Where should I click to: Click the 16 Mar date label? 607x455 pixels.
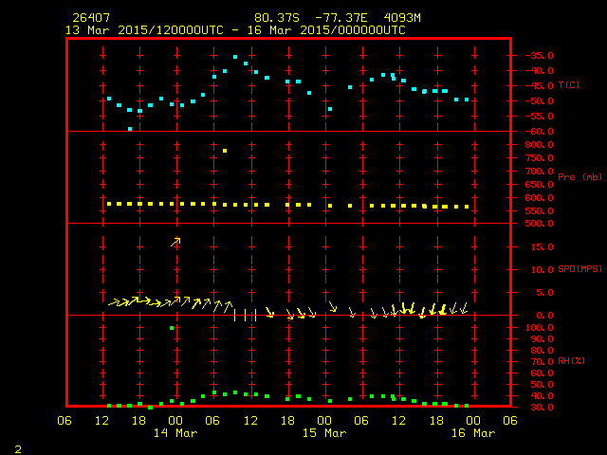pyautogui.click(x=473, y=433)
